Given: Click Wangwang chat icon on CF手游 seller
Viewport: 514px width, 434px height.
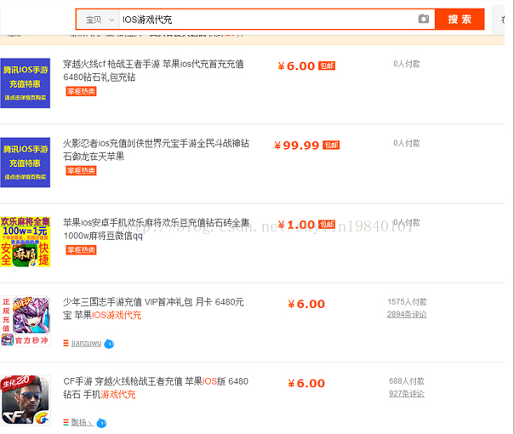Looking at the screenshot, I should point(101,423).
